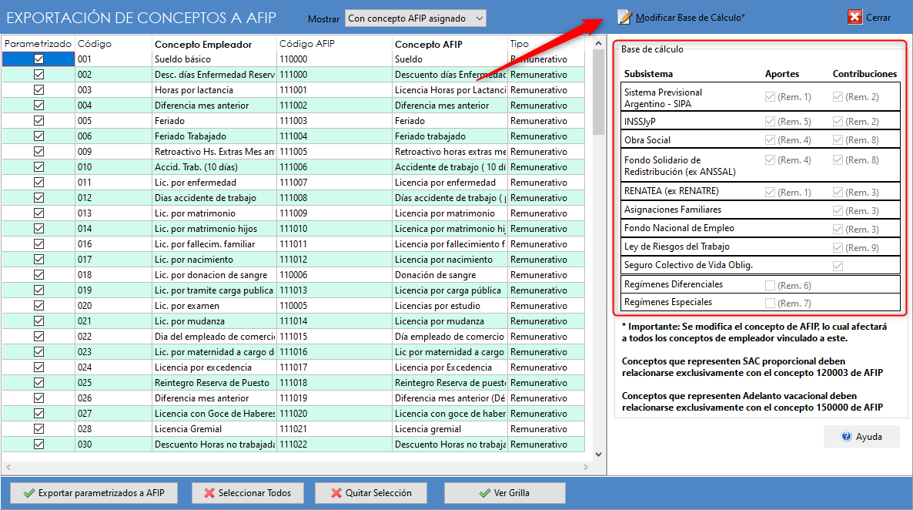Screen dimensions: 913x510
Task: Click the Quitar Selección button
Action: click(x=371, y=493)
